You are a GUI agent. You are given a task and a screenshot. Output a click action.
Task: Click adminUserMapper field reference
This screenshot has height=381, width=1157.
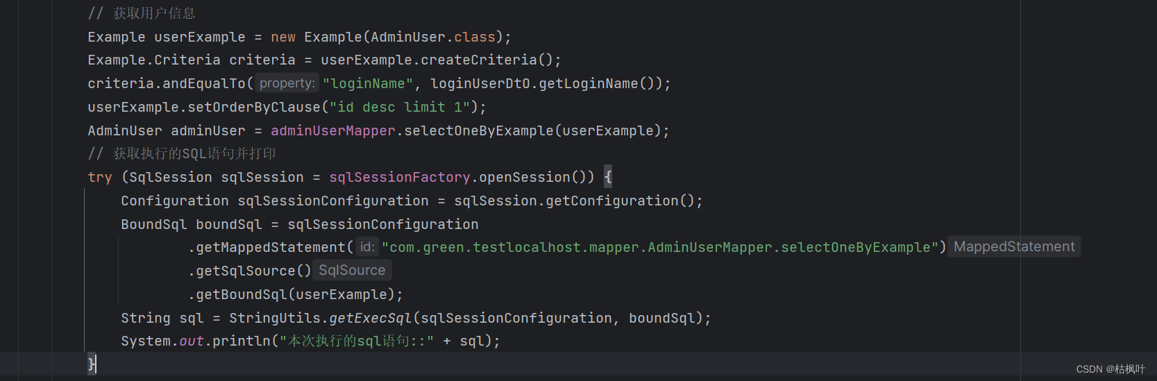click(333, 131)
